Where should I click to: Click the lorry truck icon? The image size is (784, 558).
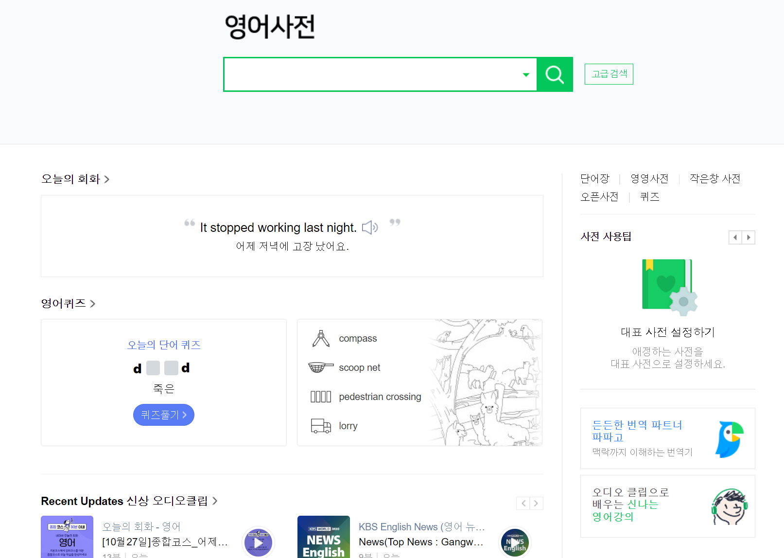click(321, 426)
